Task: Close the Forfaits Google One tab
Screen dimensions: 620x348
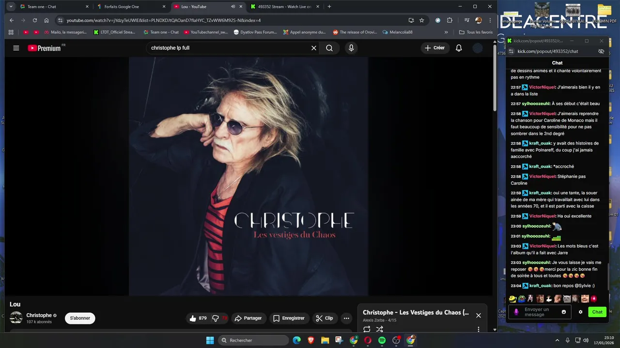Action: (x=164, y=7)
